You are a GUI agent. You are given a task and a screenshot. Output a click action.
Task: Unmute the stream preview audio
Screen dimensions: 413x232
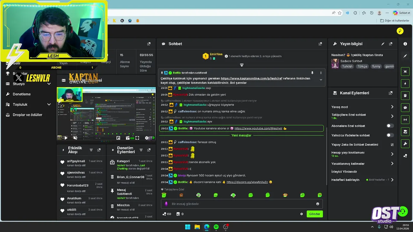pos(75,138)
